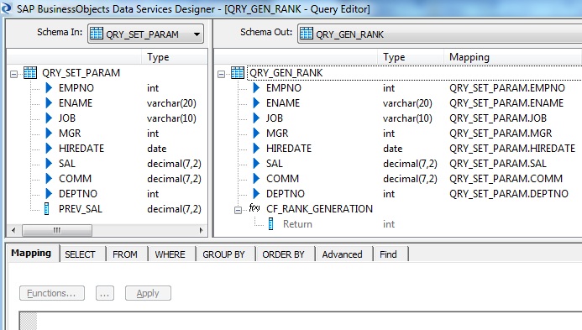Open the SELECT tab
The image size is (582, 330).
[x=80, y=254]
